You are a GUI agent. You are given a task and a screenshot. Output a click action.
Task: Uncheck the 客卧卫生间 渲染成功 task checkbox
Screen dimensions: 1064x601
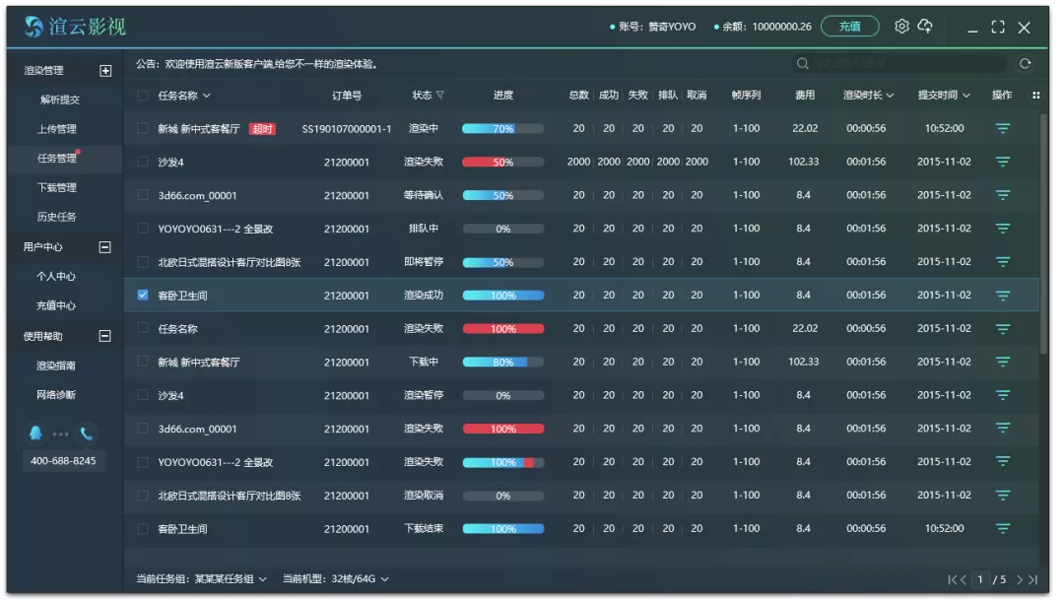click(143, 295)
